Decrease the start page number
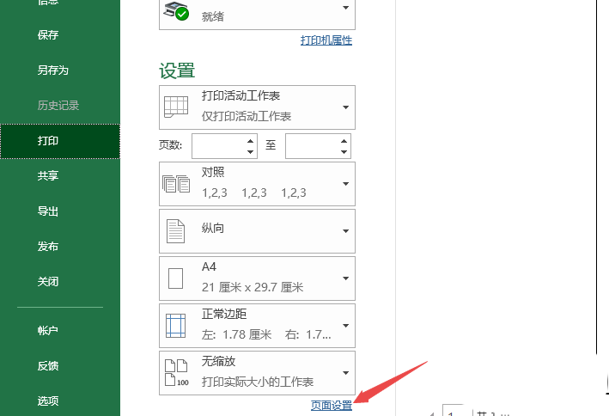 click(251, 151)
